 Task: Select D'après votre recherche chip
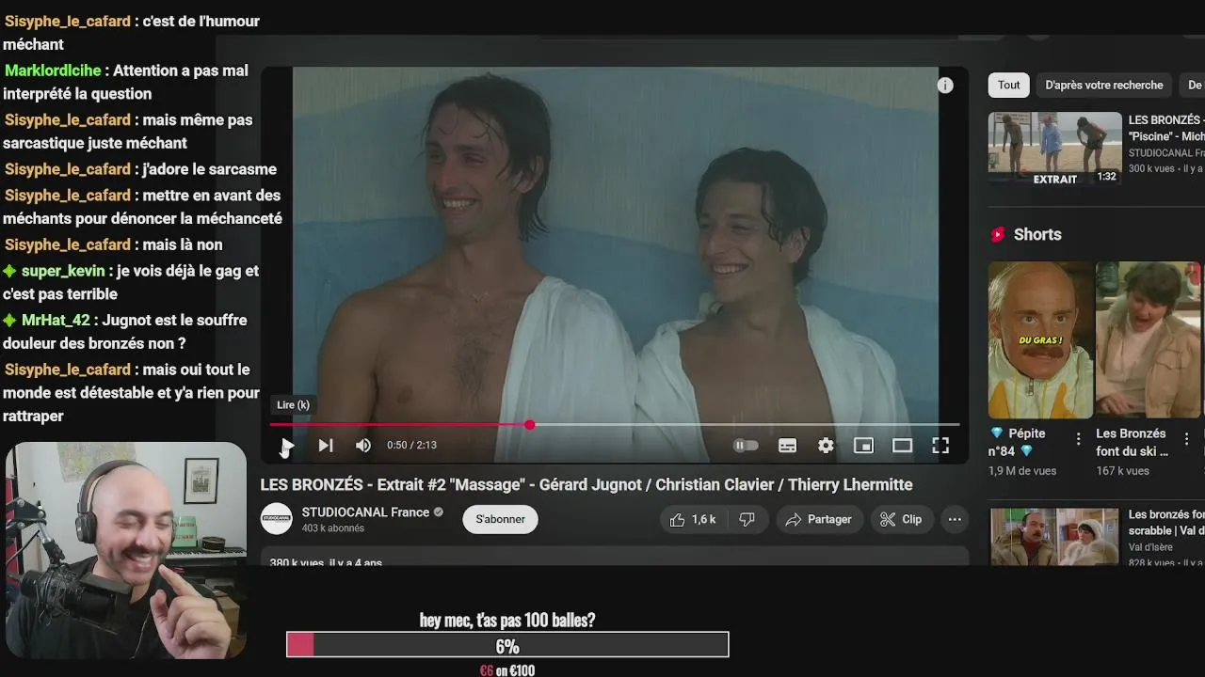[x=1104, y=85]
